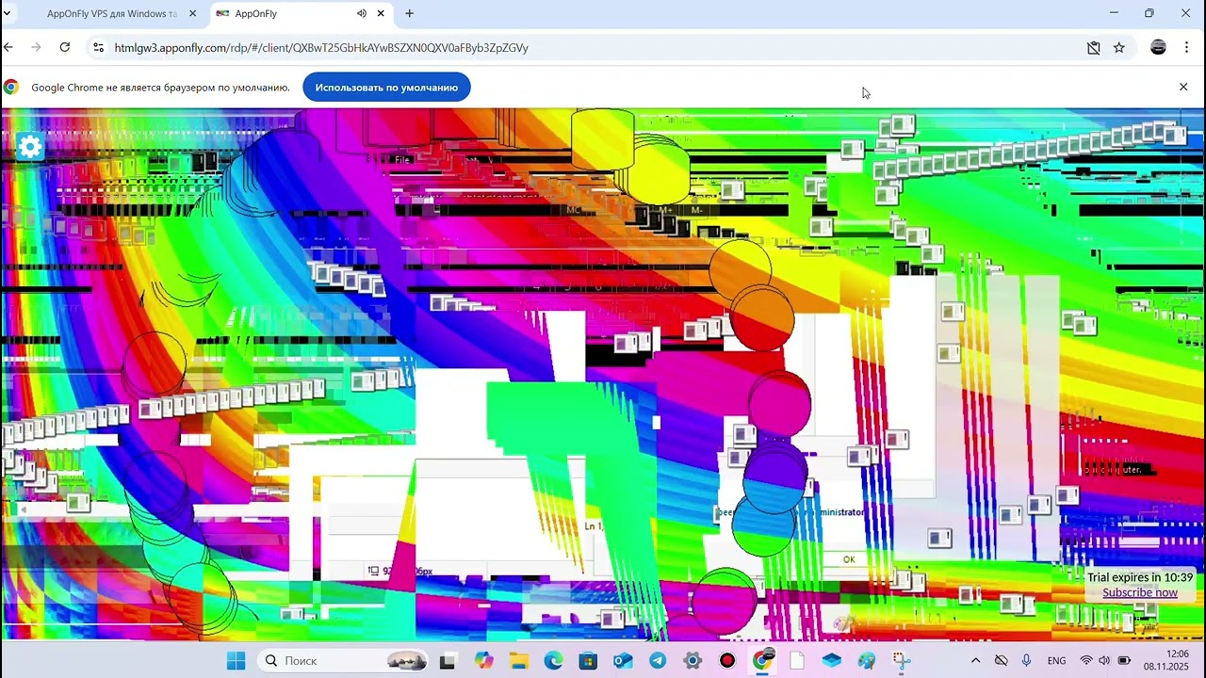Image resolution: width=1206 pixels, height=678 pixels.
Task: Close the AppOnFly VPS для Windows tab
Action: point(192,14)
